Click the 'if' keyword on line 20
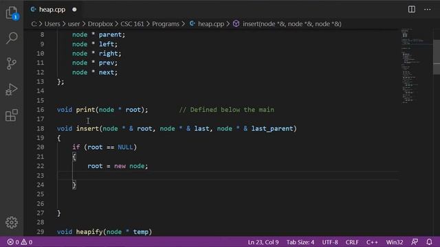Image resolution: width=440 pixels, height=247 pixels. tap(76, 148)
